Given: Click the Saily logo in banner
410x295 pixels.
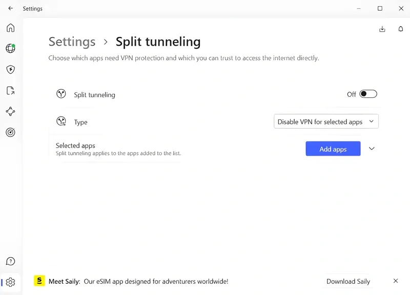Looking at the screenshot, I should click(x=39, y=281).
